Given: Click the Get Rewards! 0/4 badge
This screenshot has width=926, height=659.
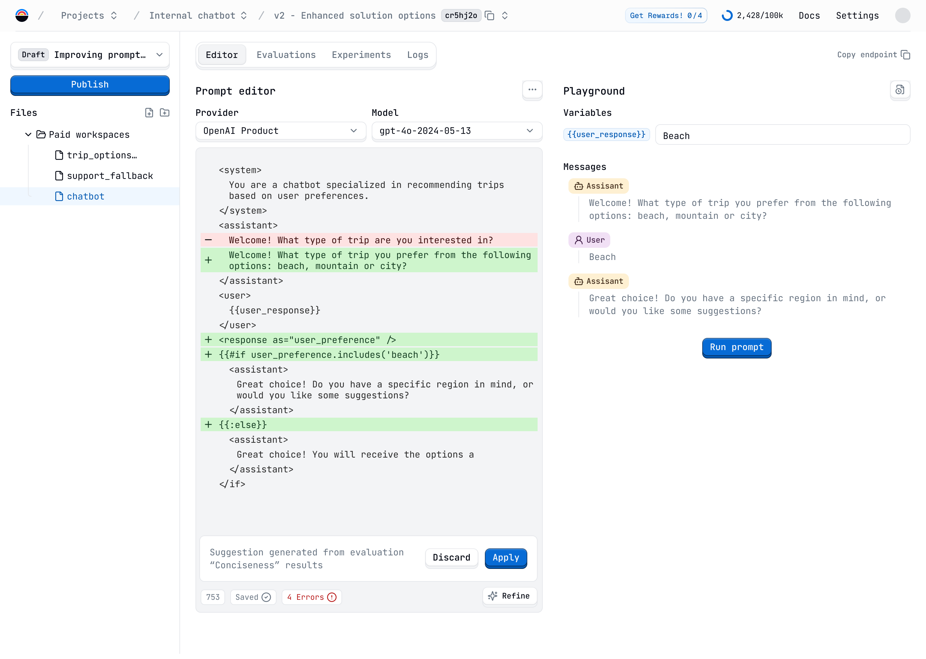Looking at the screenshot, I should pyautogui.click(x=666, y=15).
